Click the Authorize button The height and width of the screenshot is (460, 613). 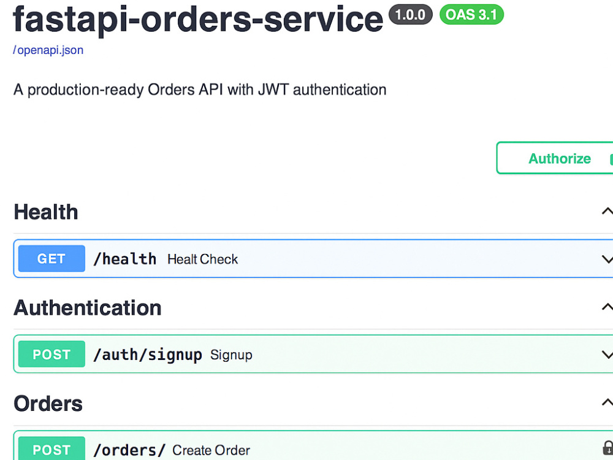[x=555, y=158]
